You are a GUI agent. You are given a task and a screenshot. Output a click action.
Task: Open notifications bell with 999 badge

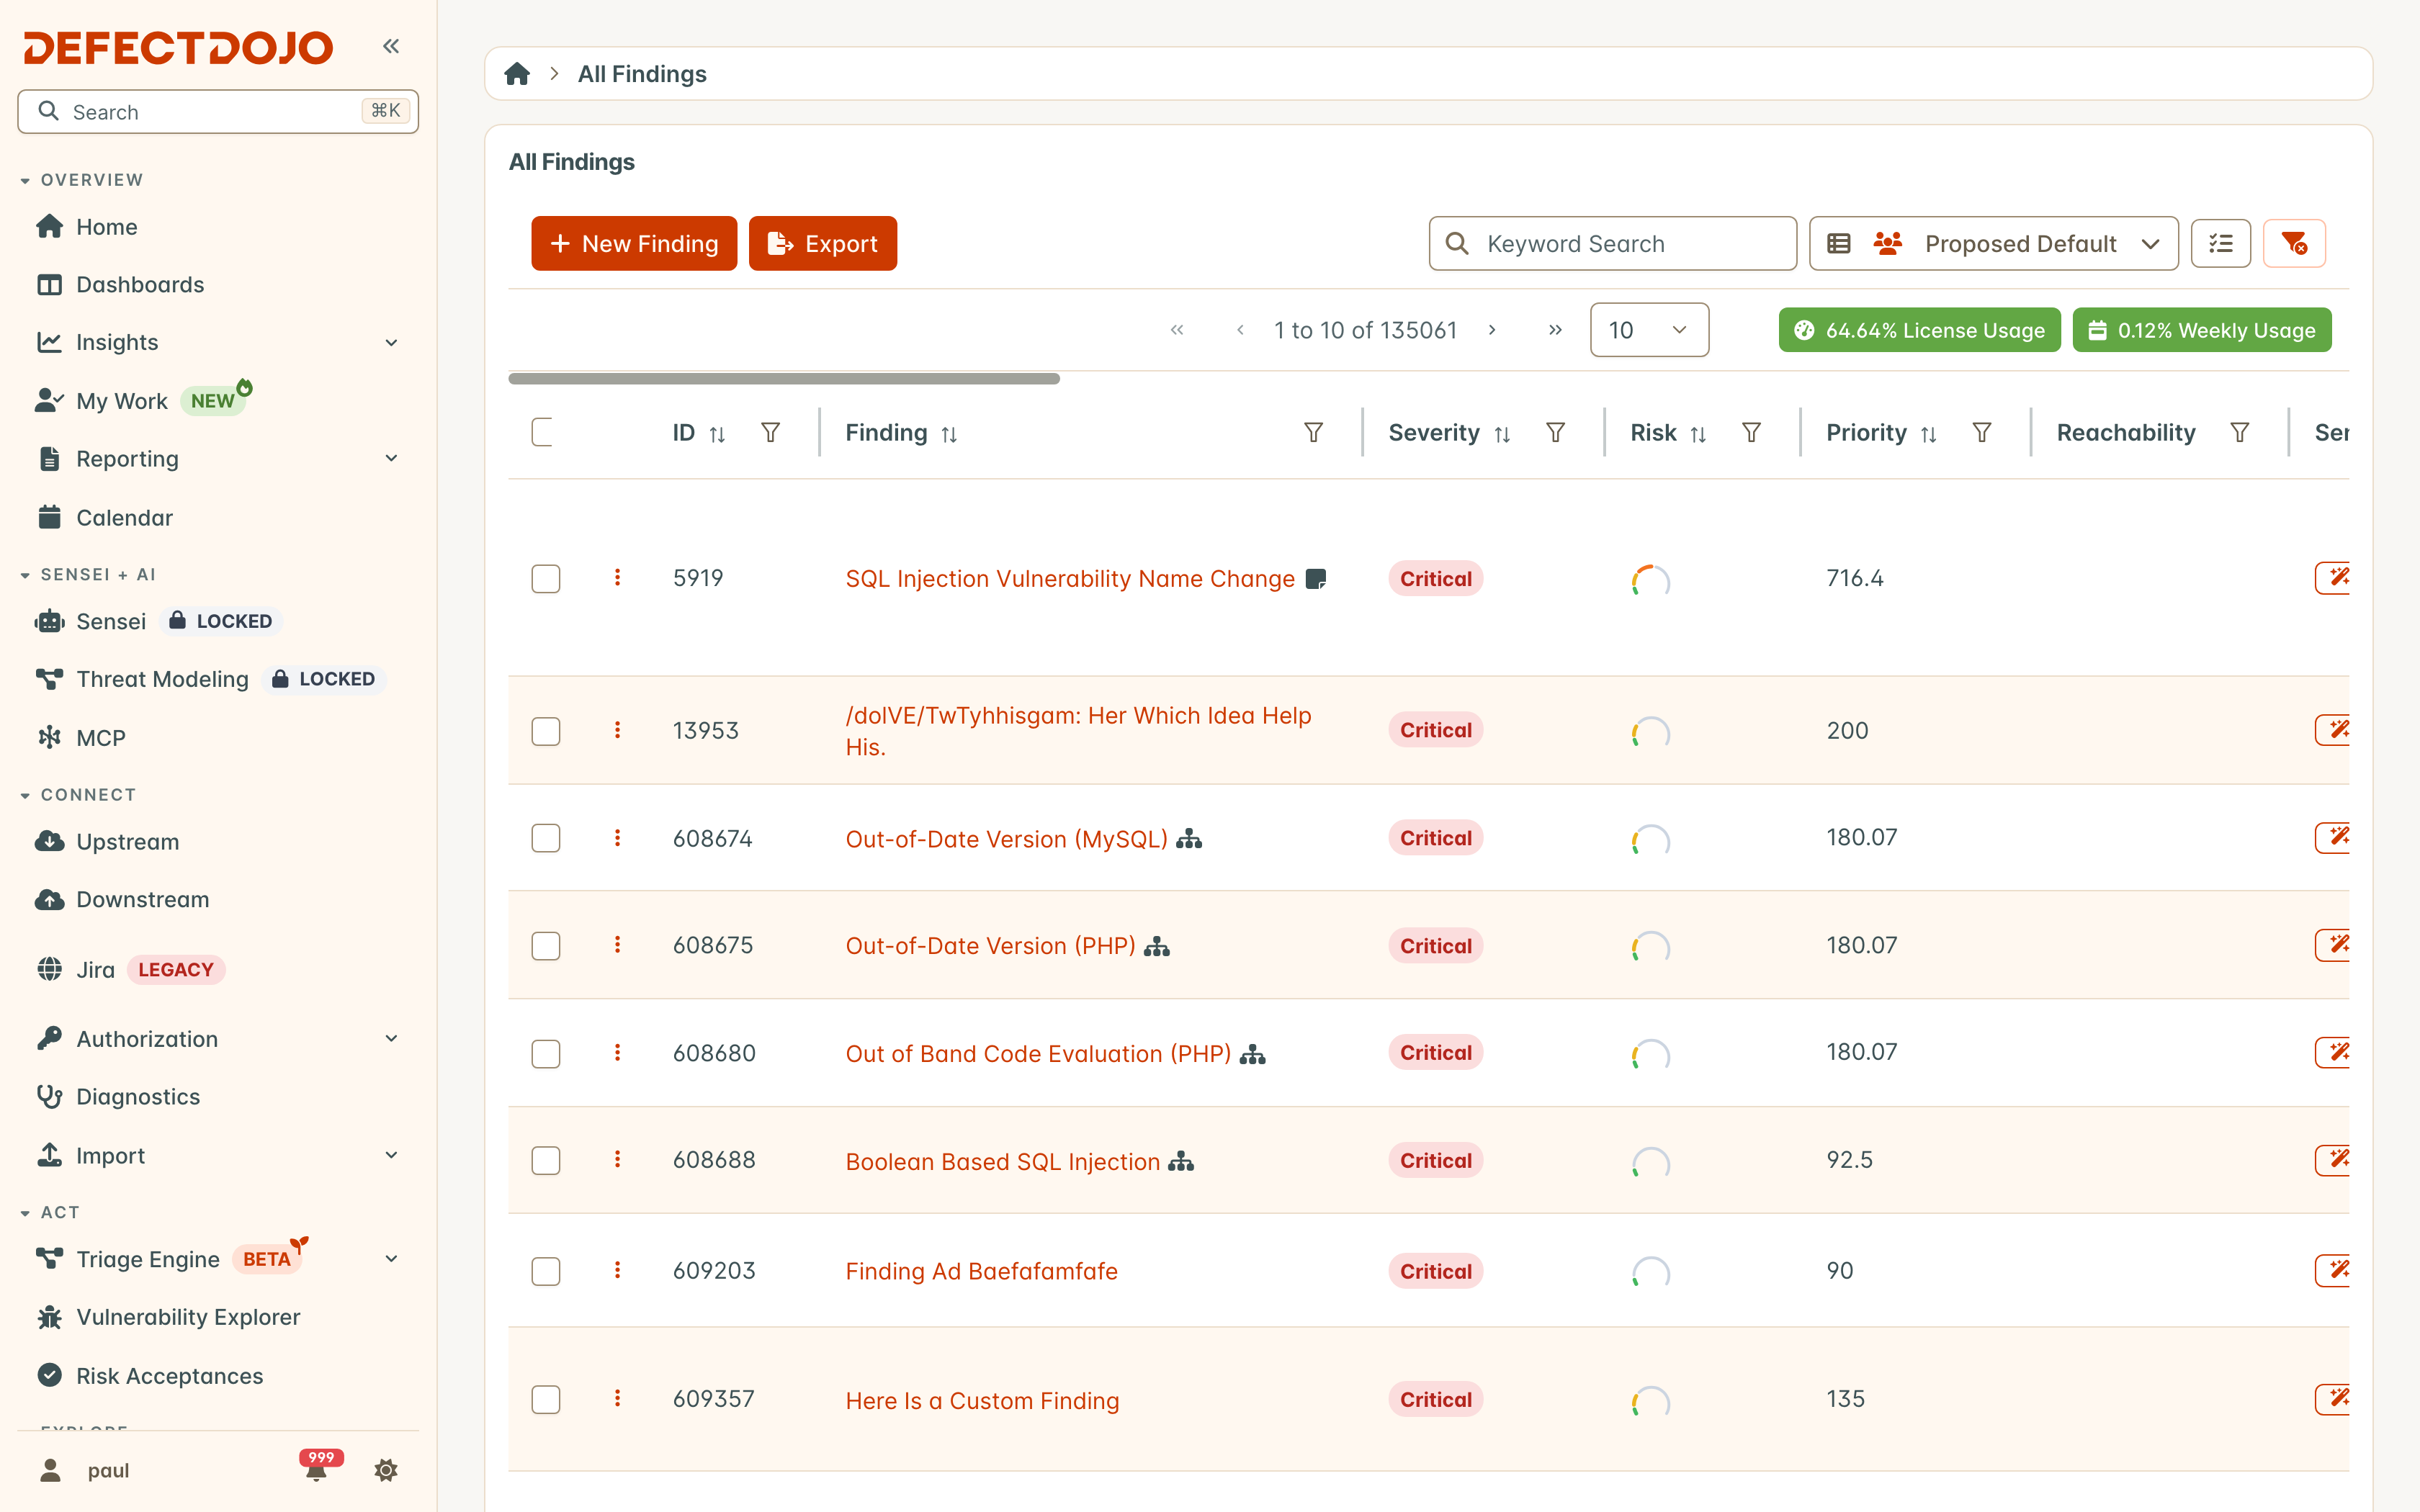pos(317,1469)
